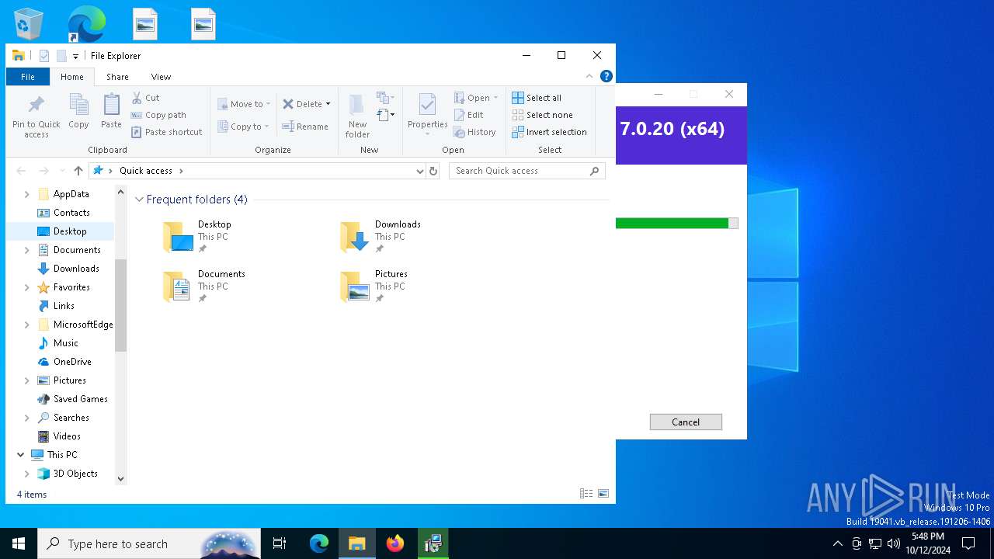Click the green installer progress bar

(x=676, y=224)
